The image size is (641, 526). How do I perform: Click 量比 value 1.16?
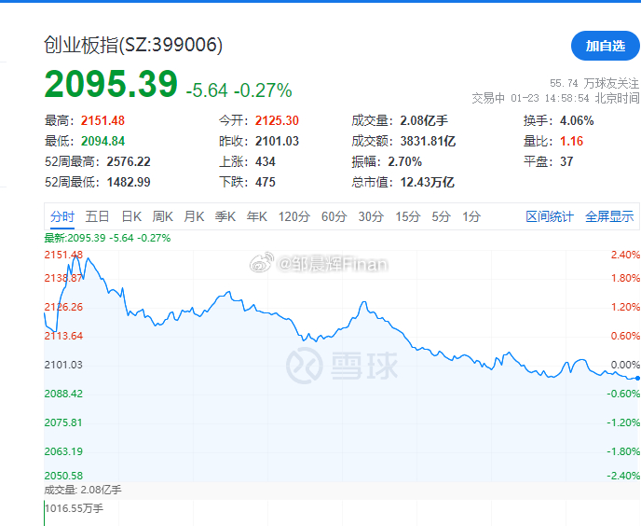(571, 141)
